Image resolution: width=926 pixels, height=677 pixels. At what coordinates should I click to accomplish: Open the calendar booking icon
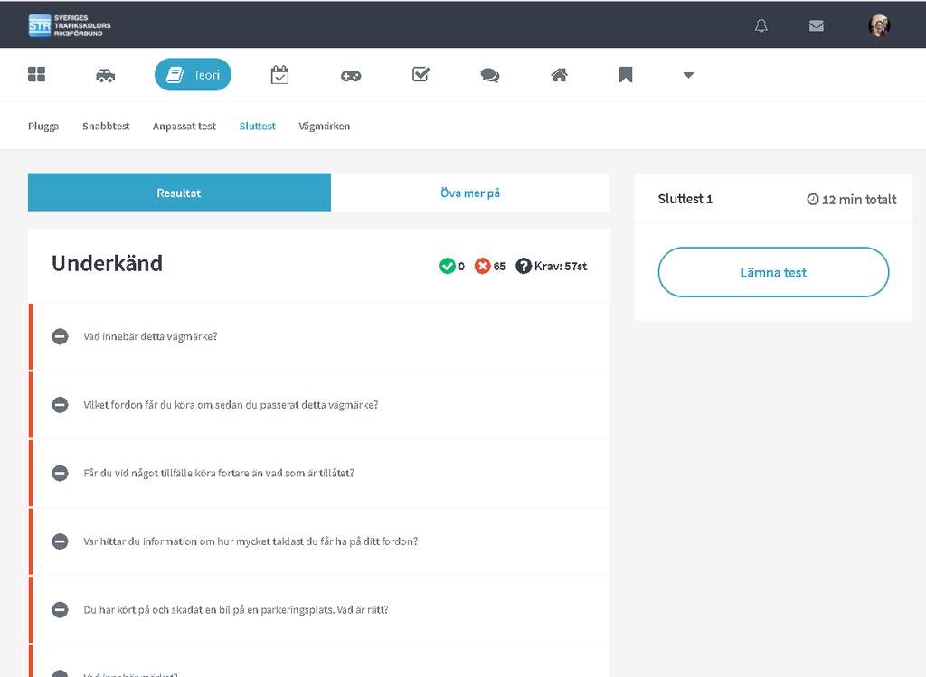tap(279, 75)
